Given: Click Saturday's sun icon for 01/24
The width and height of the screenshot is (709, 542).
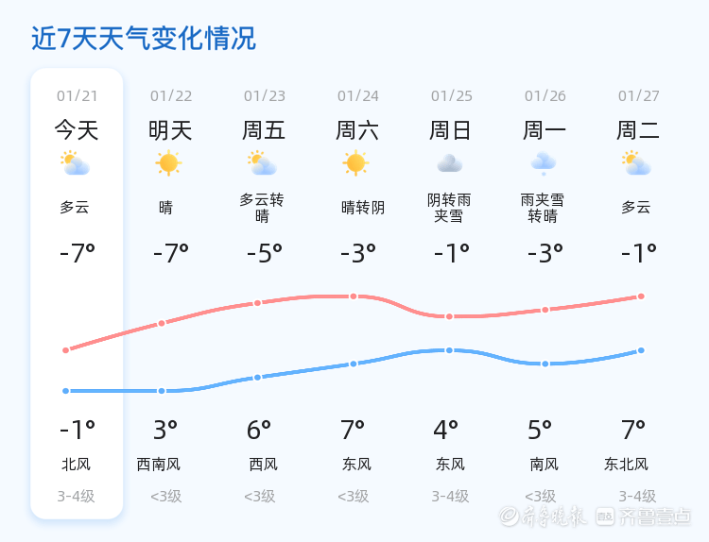Looking at the screenshot, I should tap(355, 163).
